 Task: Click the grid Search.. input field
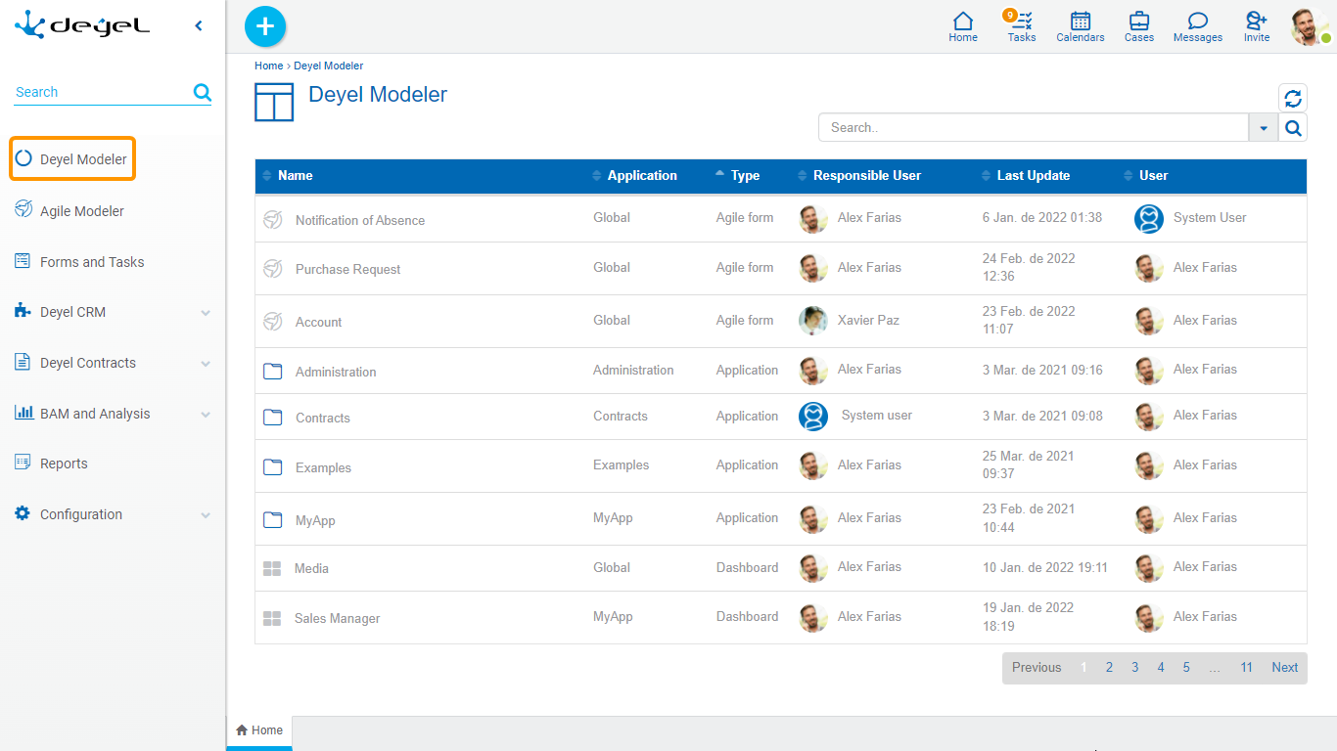point(1034,127)
